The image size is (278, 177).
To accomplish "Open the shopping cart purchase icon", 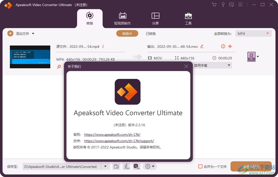I will pos(214,5).
